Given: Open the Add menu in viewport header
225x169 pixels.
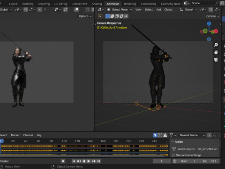Looking at the screenshot, I should [x=158, y=10].
